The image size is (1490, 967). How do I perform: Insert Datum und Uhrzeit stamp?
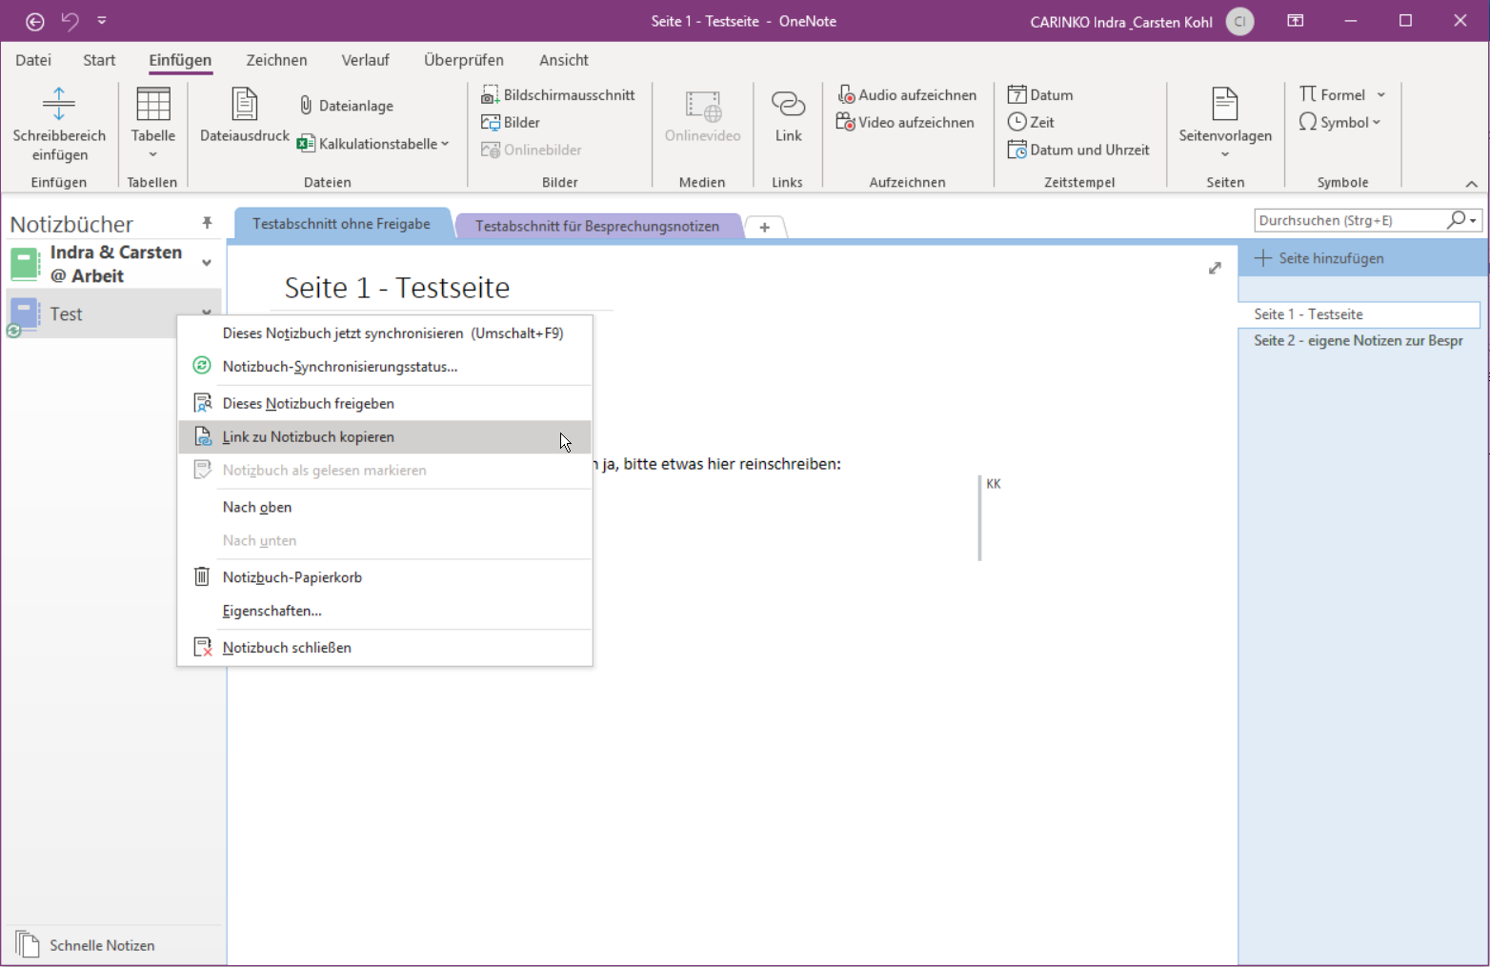(1078, 150)
